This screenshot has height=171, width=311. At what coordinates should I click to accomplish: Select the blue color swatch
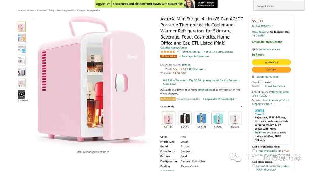pyautogui.click(x=202, y=118)
